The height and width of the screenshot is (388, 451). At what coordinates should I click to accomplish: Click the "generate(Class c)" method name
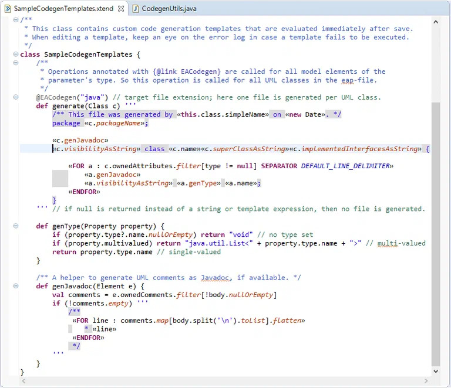click(x=86, y=106)
